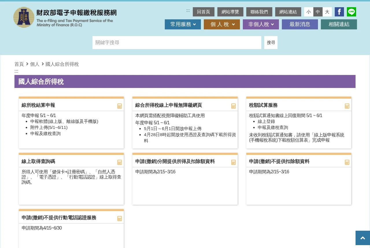This screenshot has width=370, height=248.
Task: Click the 搜尋 search button
Action: (271, 42)
